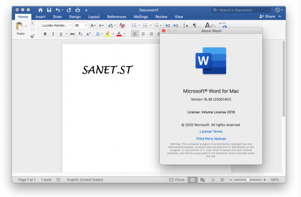Open Third Party Notices link

(x=211, y=138)
